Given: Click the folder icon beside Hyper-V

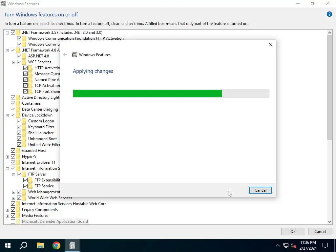Looking at the screenshot, I should click(x=18, y=157).
